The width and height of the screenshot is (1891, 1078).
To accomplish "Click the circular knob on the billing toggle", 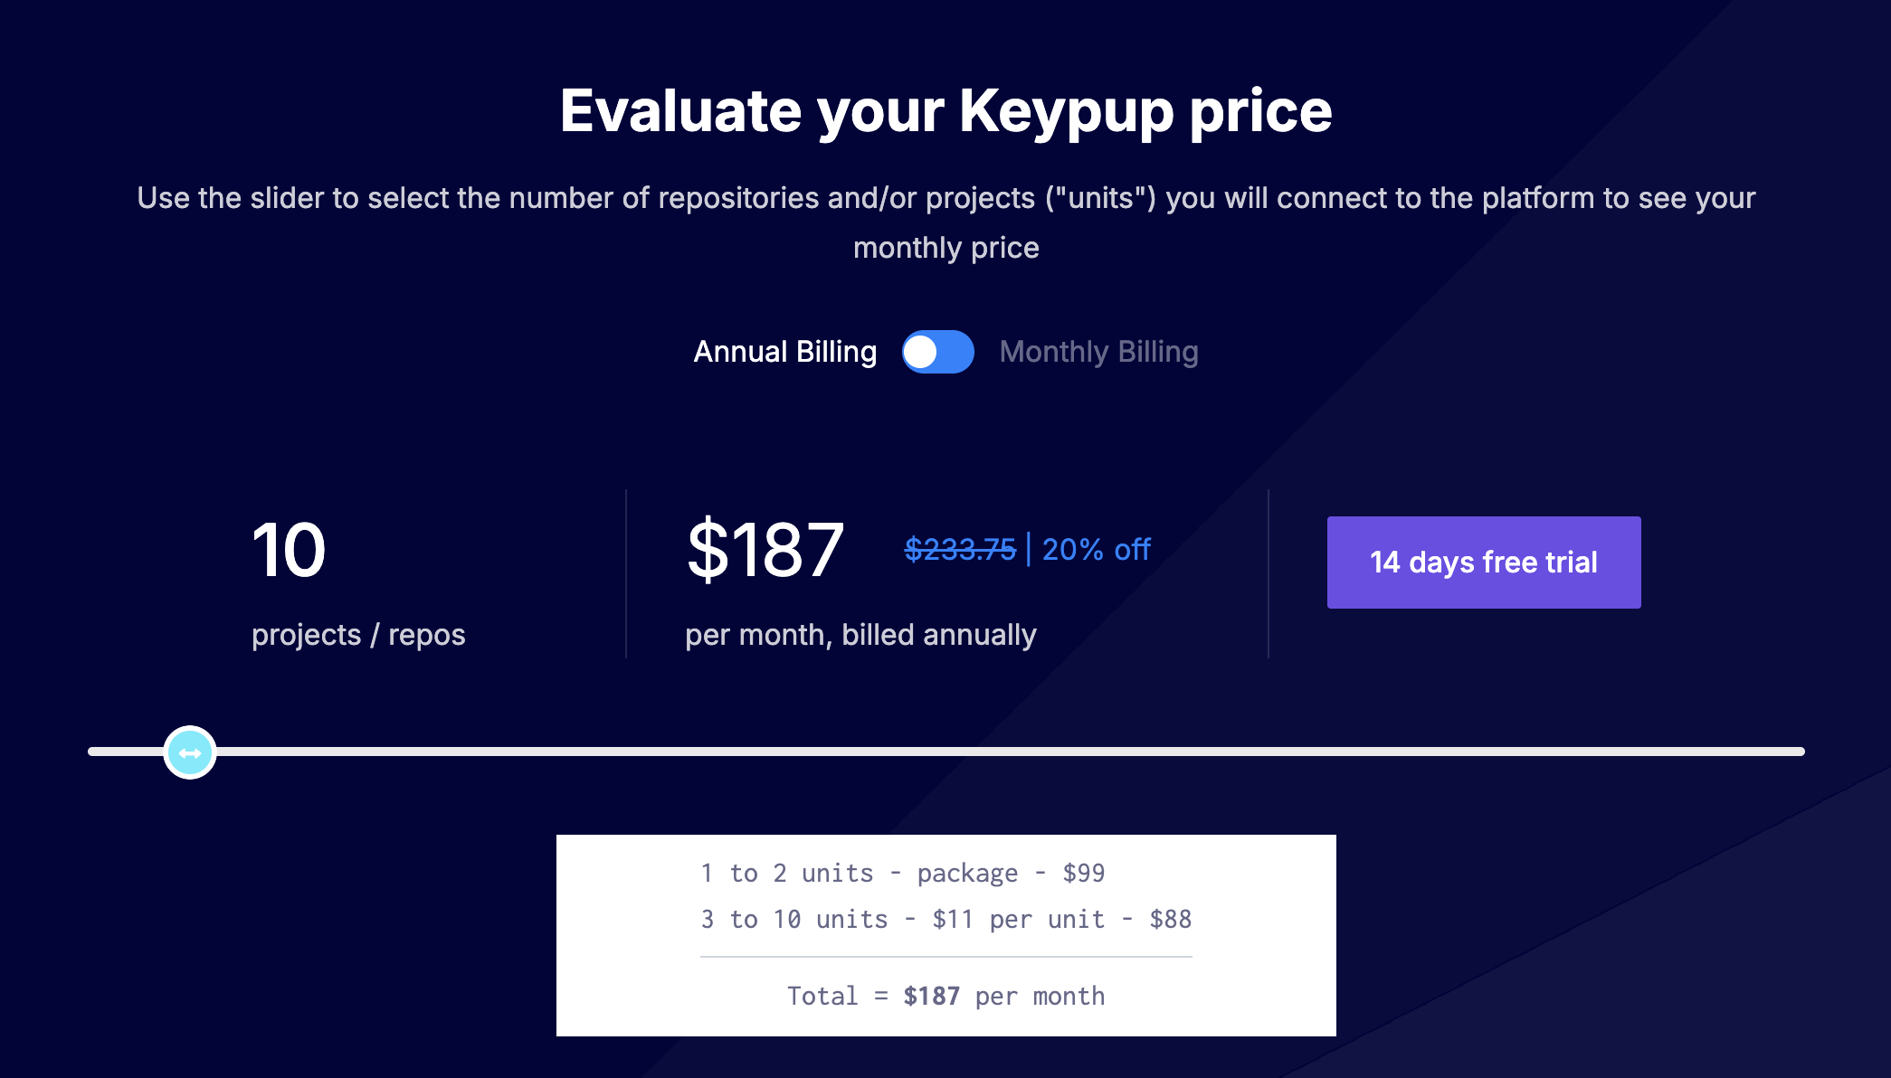I will (922, 353).
